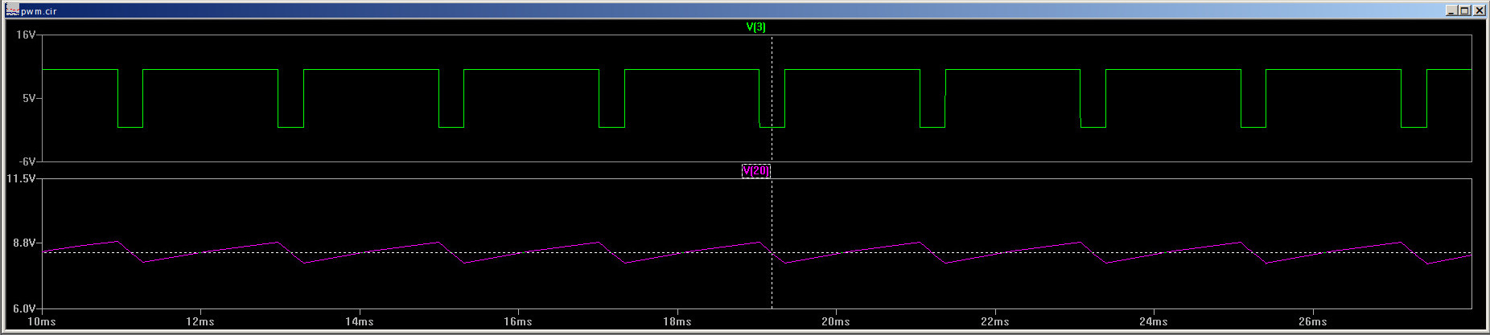
Task: Click the -6V label on upper vertical axis
Action: [26, 161]
